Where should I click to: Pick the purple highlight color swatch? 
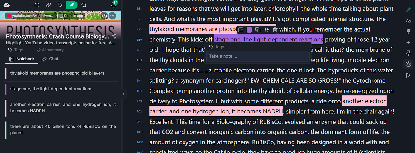click(x=249, y=30)
